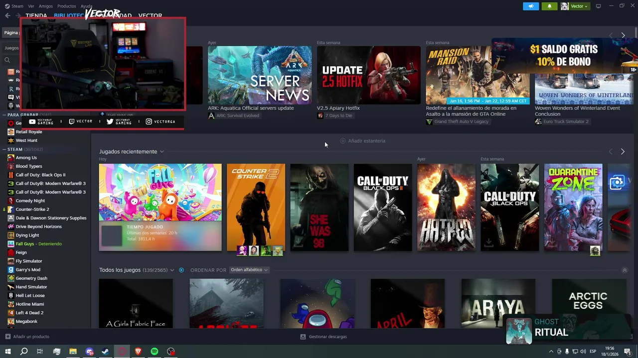Viewport: 638px width, 358px height.
Task: Open the Hatred game cover
Action: (x=446, y=207)
